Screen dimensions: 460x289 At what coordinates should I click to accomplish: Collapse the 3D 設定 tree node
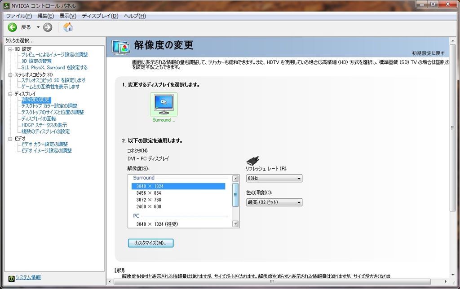pos(10,49)
